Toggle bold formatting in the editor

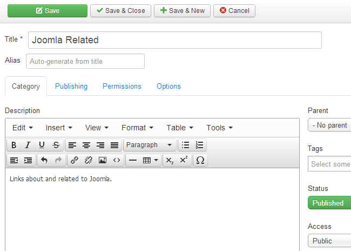[x=13, y=145]
